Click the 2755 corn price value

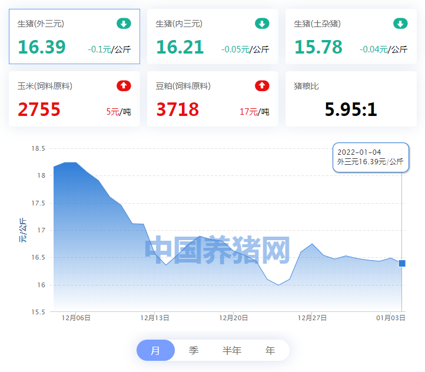pos(39,109)
